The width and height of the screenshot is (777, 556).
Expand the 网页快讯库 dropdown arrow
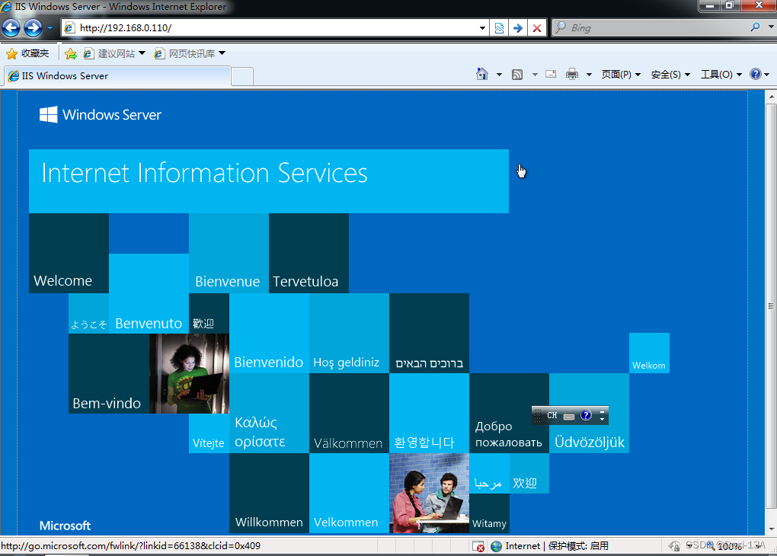point(222,53)
